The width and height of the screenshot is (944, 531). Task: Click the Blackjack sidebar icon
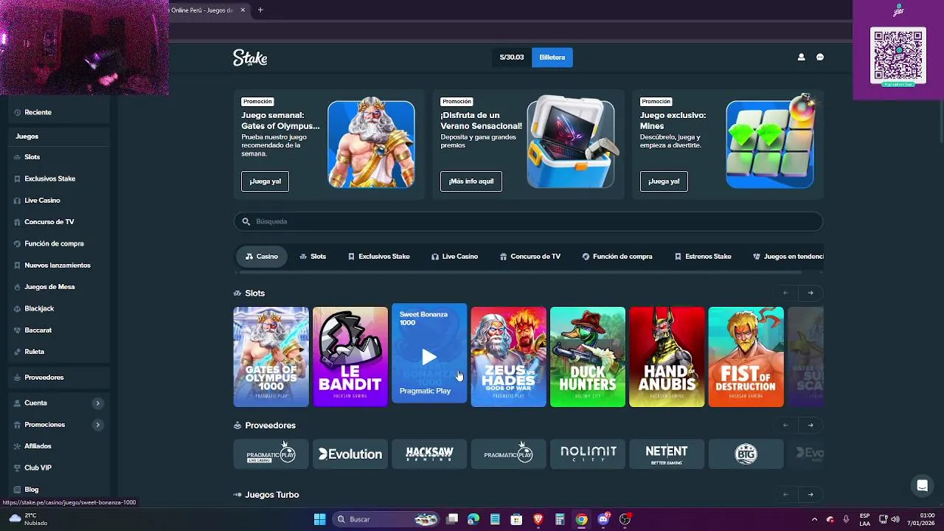(17, 308)
